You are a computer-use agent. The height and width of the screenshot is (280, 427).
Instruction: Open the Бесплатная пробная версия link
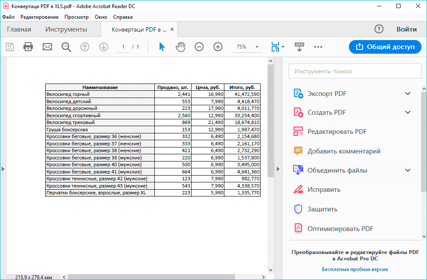[x=354, y=269]
